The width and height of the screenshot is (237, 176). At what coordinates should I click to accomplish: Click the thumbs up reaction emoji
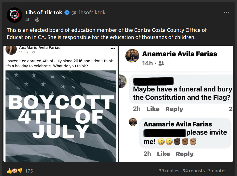9,171
